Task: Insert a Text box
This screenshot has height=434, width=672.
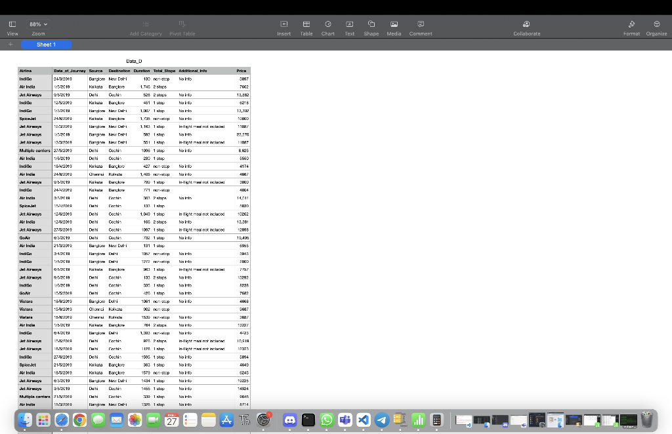Action: pyautogui.click(x=349, y=26)
